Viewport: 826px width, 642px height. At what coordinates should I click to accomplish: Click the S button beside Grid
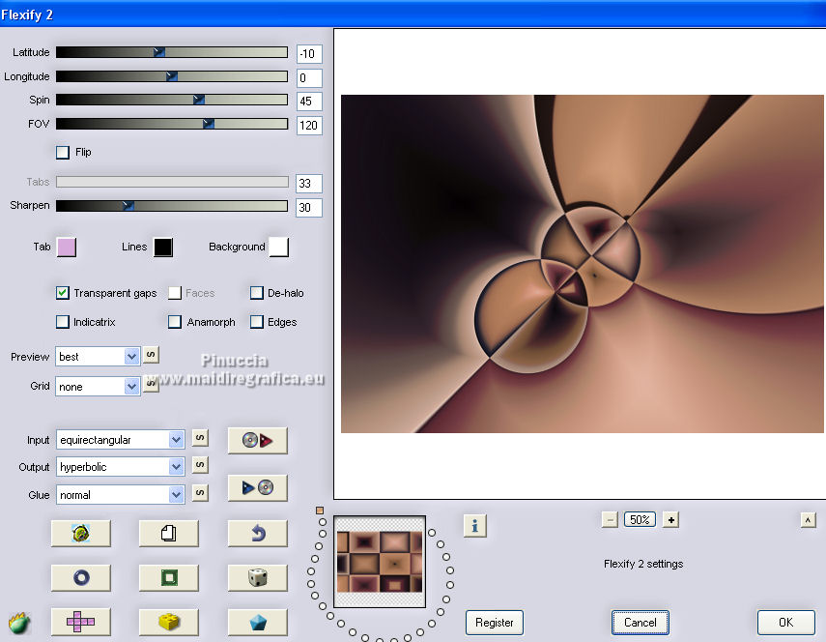pos(151,384)
